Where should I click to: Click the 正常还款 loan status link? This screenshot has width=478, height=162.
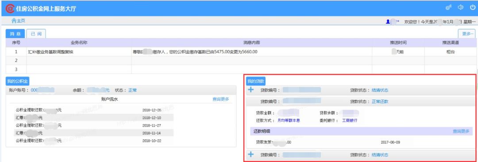click(380, 102)
